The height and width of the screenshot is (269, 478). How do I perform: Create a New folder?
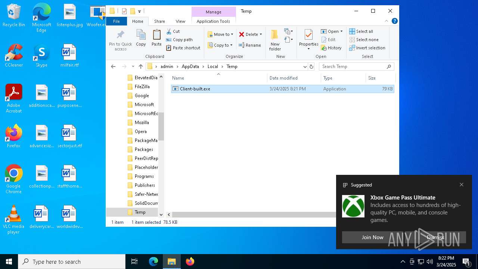coord(275,40)
